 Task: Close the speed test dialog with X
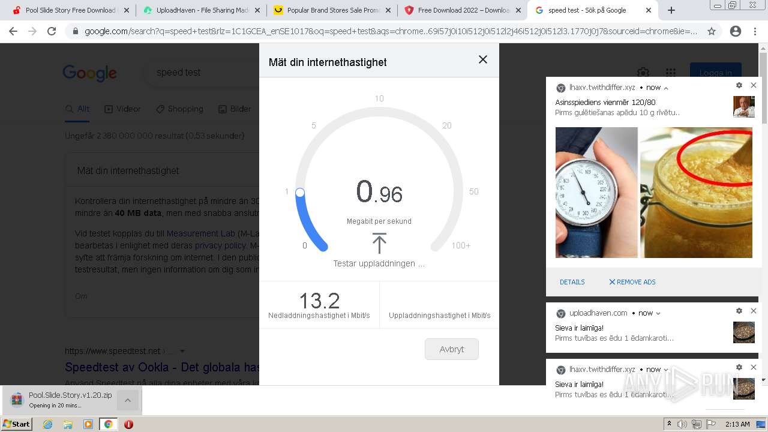[483, 59]
